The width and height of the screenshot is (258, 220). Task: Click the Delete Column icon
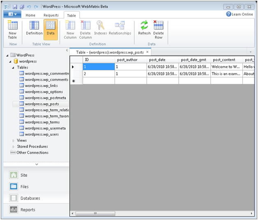point(85,25)
